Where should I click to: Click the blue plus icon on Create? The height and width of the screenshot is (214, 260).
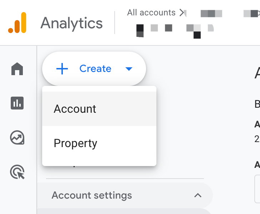point(62,69)
